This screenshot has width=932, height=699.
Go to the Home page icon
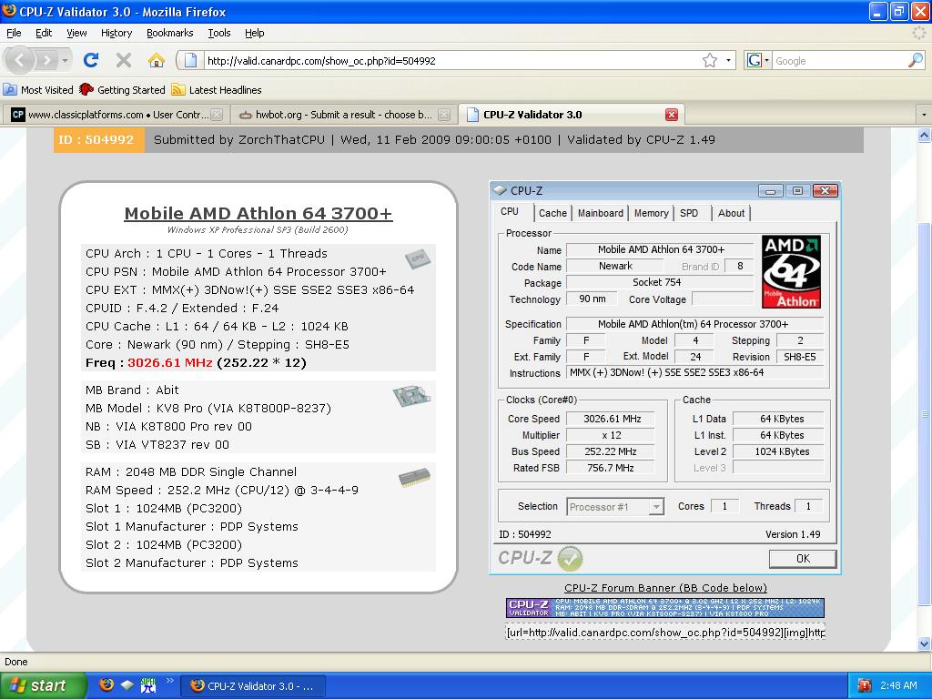coord(157,60)
